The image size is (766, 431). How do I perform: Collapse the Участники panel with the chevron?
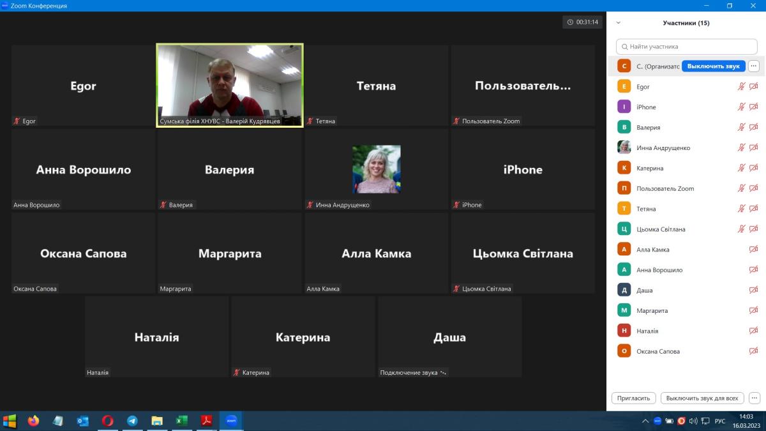[x=618, y=23]
